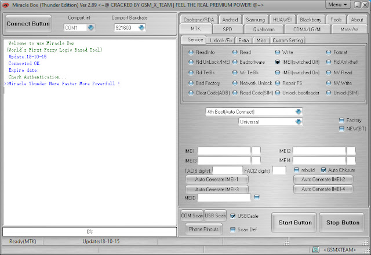Focus the MEID input field
Image resolution: width=371 pixels, height=255 pixels.
point(224,198)
